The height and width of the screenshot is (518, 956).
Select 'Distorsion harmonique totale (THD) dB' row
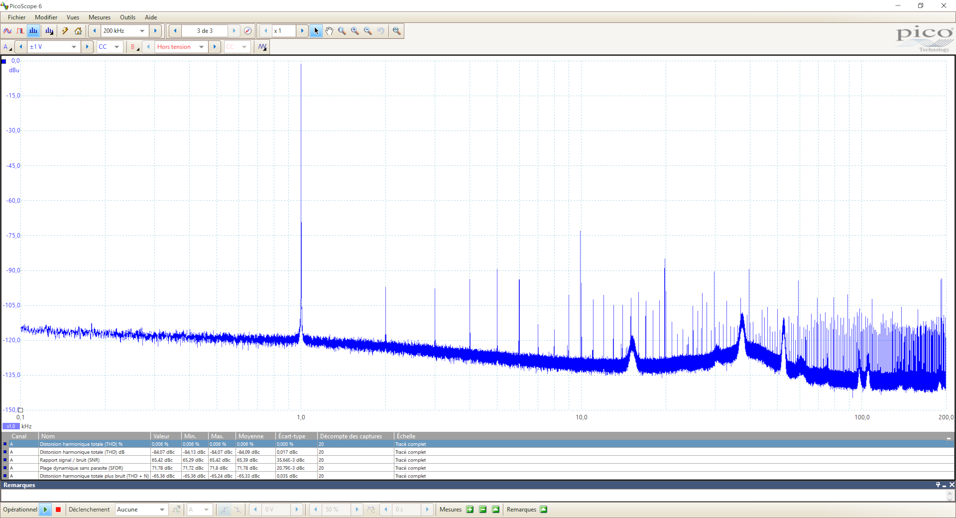478,452
